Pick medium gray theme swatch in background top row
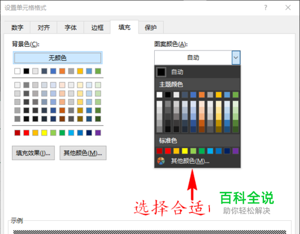 coord(71,71)
